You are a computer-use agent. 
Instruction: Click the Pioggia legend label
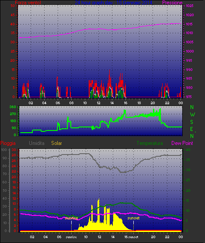(x=8, y=143)
